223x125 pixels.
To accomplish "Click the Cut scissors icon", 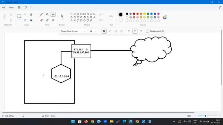I will [11, 14].
